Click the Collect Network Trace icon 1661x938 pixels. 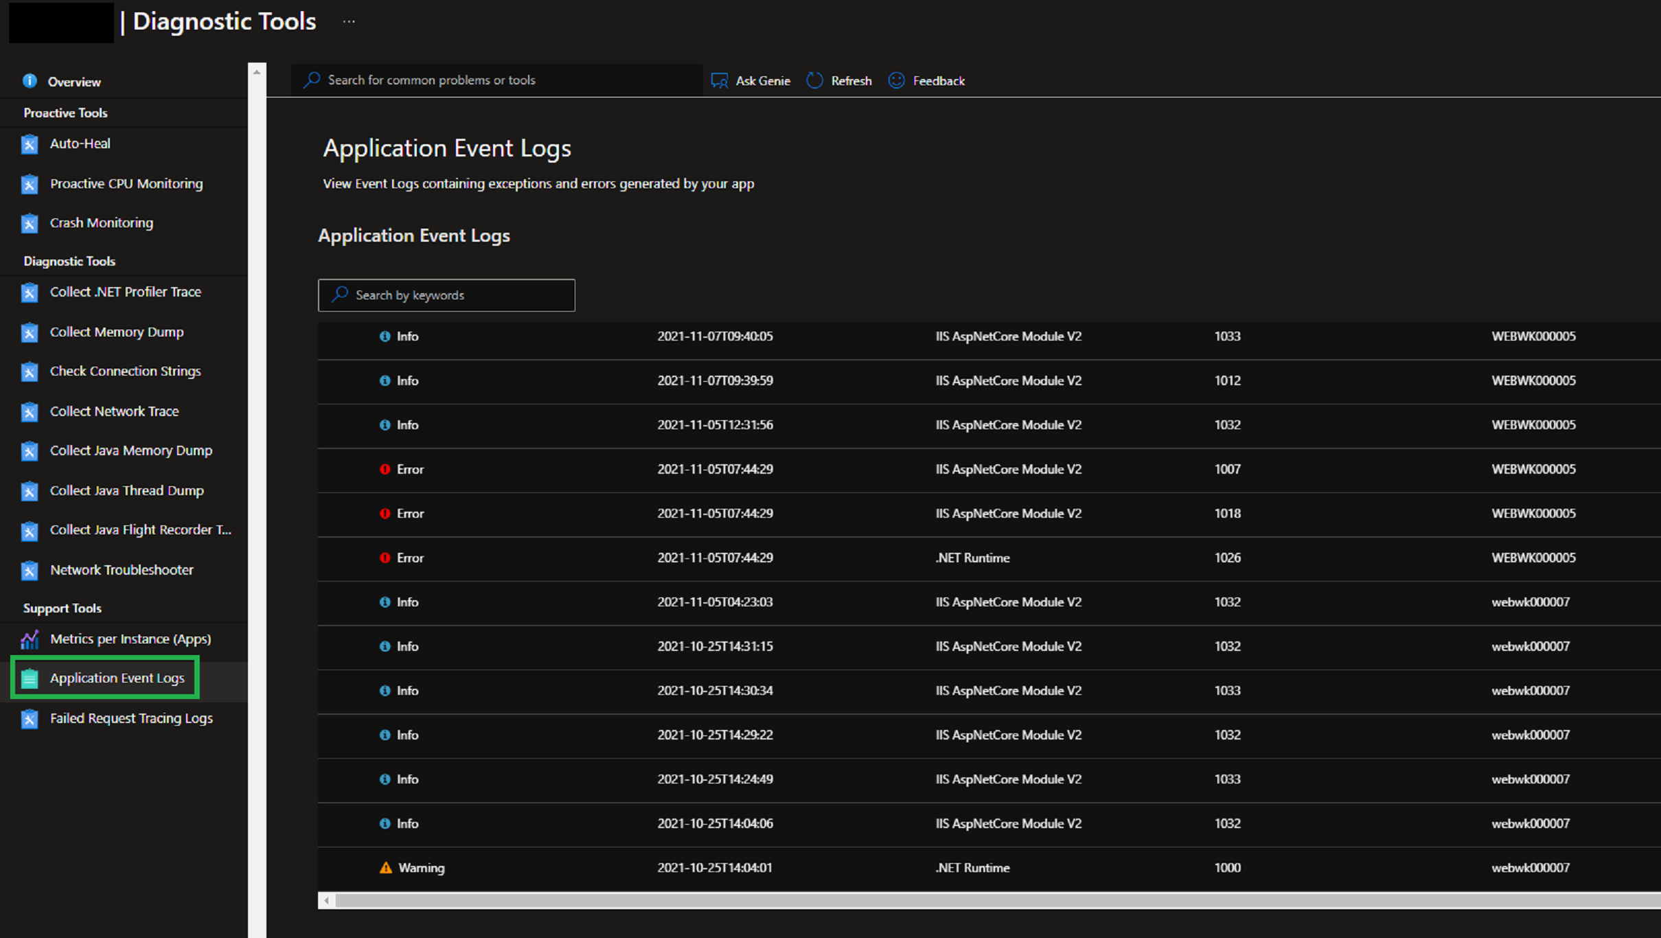coord(30,411)
